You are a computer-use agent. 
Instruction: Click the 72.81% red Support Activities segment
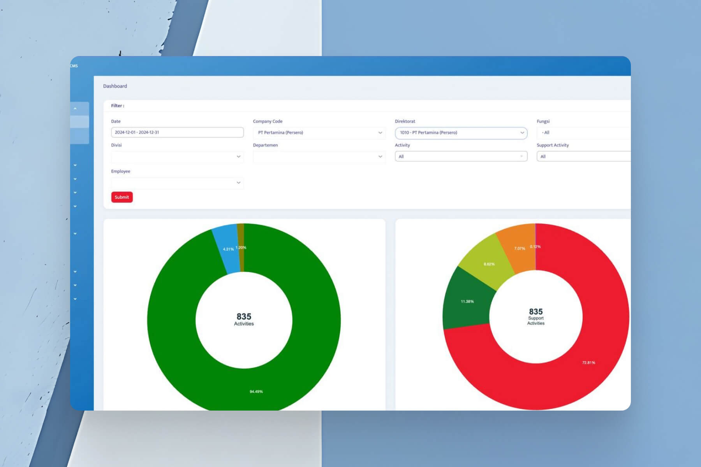pos(588,362)
